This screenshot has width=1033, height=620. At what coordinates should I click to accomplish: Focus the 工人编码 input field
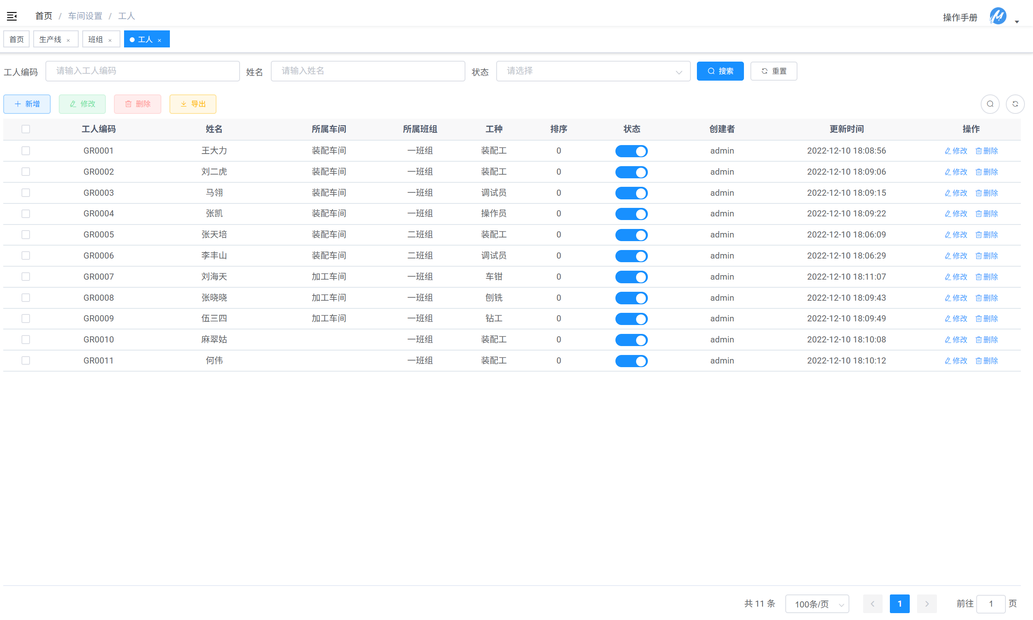click(x=142, y=71)
